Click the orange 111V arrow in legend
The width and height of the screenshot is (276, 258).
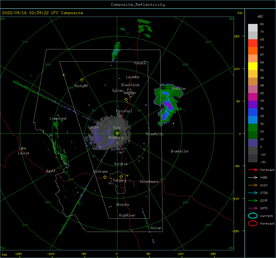pyautogui.click(x=253, y=185)
